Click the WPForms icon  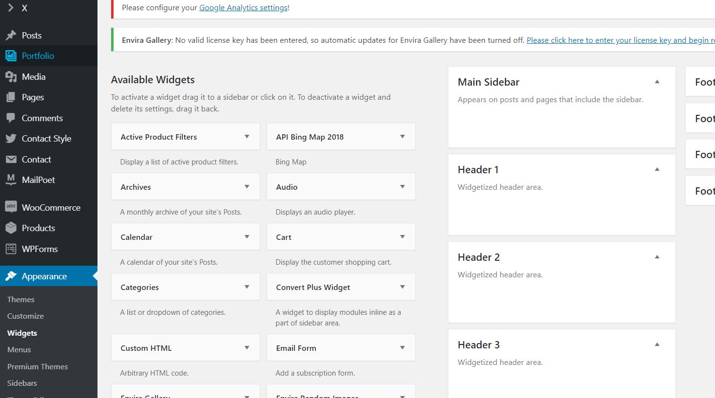[11, 249]
